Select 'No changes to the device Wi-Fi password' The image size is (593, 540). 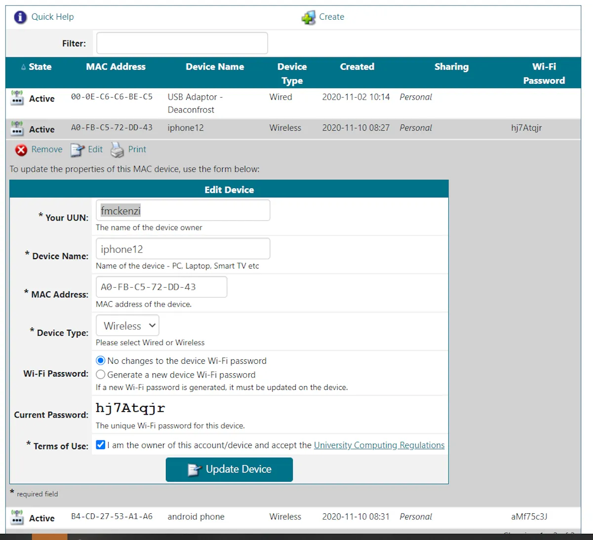(100, 360)
